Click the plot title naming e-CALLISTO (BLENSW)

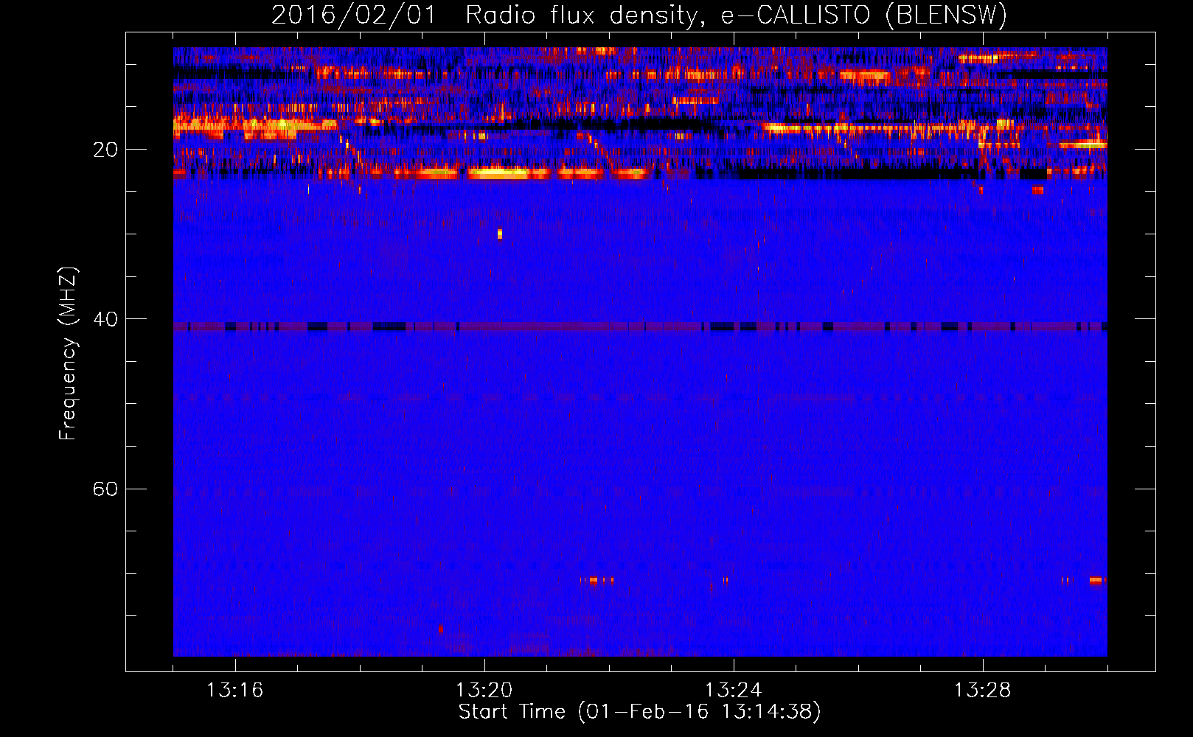tap(639, 15)
